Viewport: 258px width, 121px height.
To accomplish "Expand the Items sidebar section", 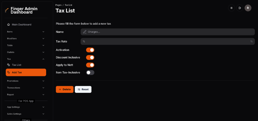I will pyautogui.click(x=43, y=32).
